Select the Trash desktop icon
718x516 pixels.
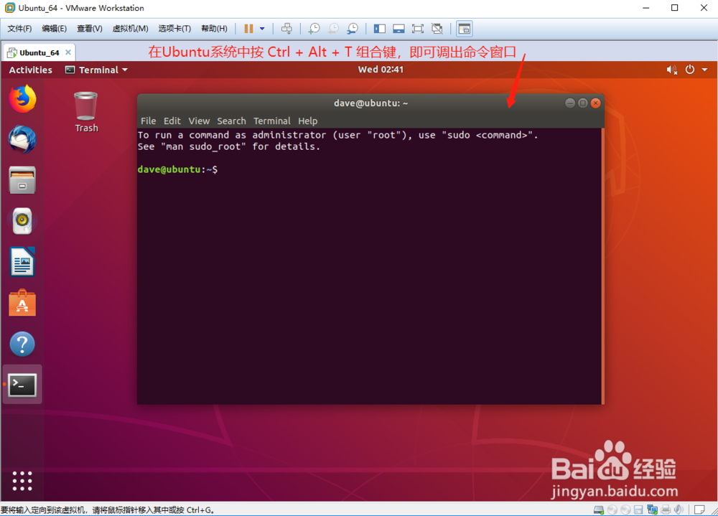pyautogui.click(x=86, y=112)
